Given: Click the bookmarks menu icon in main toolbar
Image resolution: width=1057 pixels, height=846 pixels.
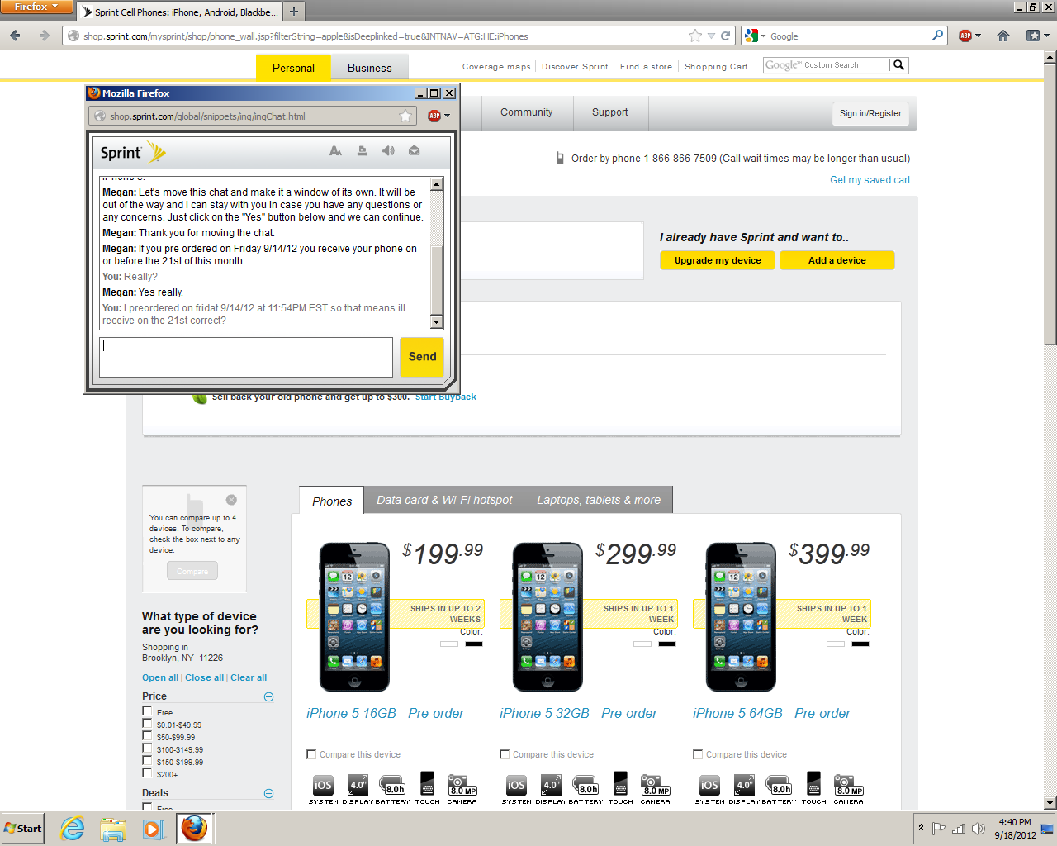Looking at the screenshot, I should pos(1032,36).
